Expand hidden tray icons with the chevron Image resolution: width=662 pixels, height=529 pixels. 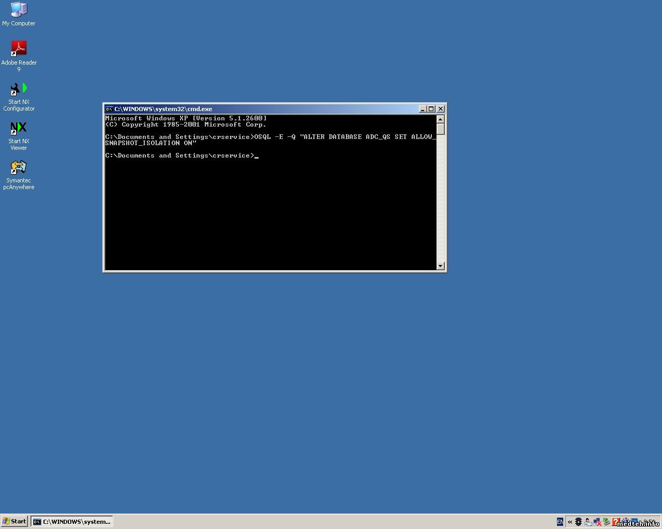pos(570,522)
